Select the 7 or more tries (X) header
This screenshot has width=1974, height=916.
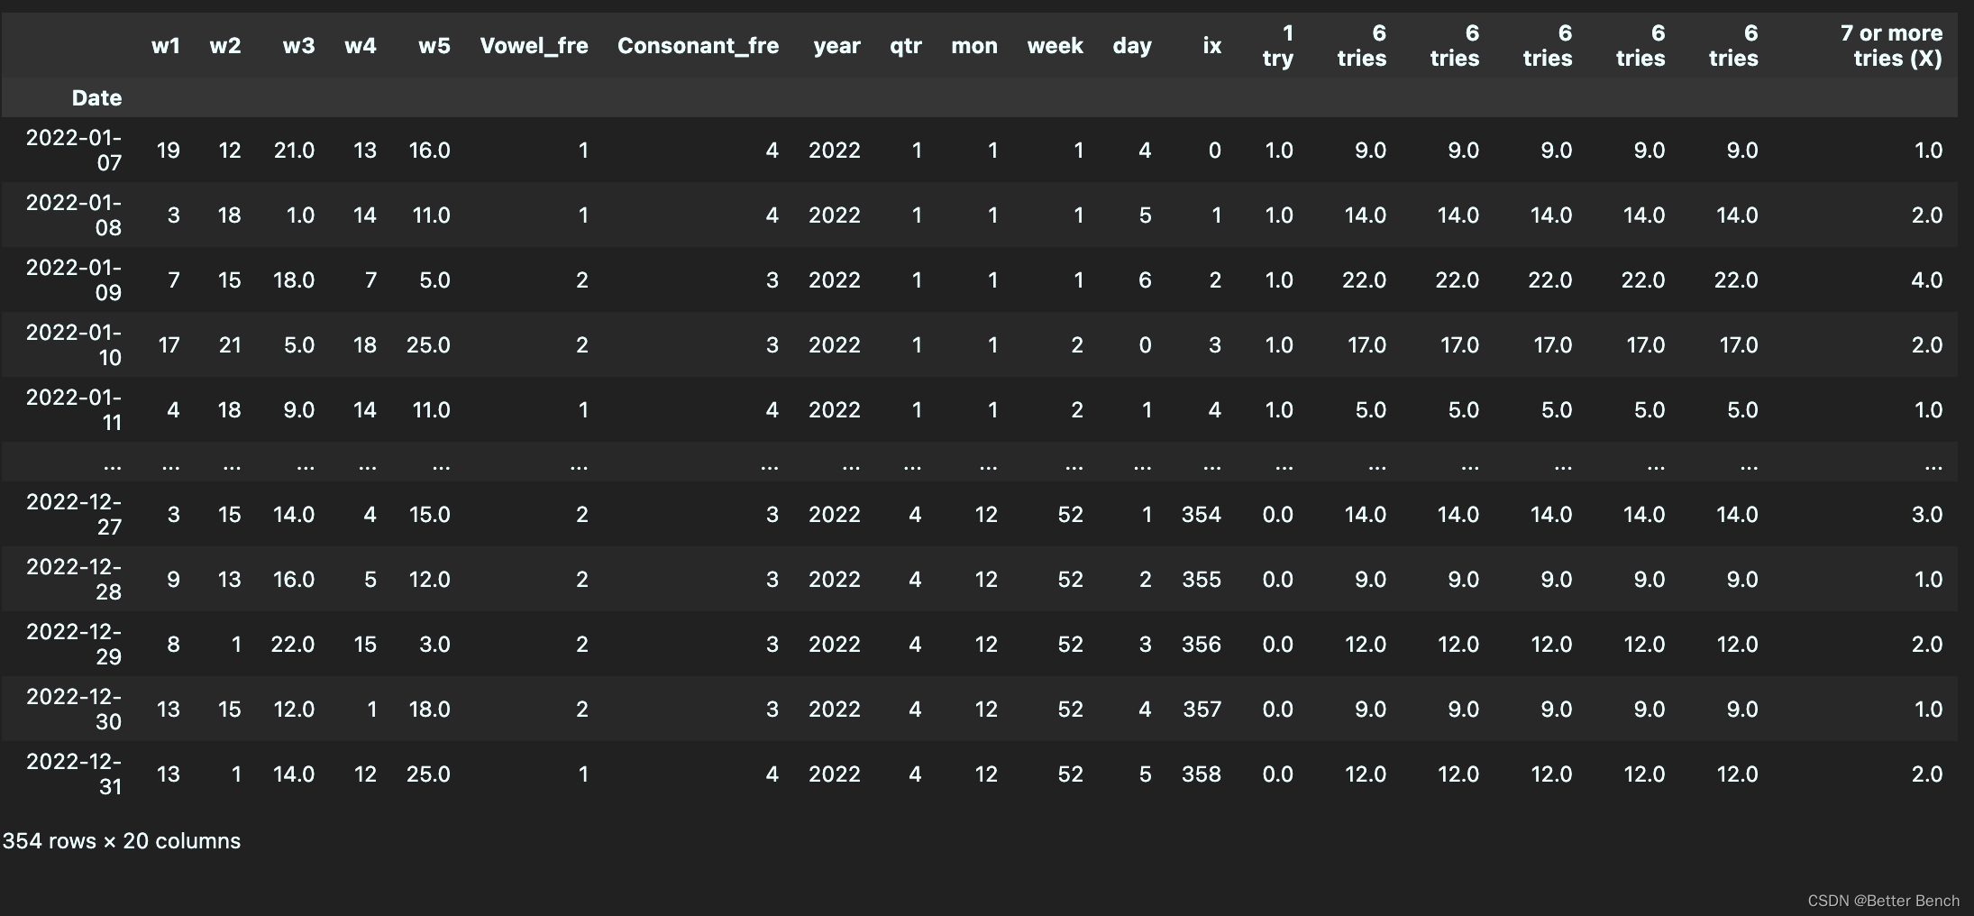(1891, 46)
